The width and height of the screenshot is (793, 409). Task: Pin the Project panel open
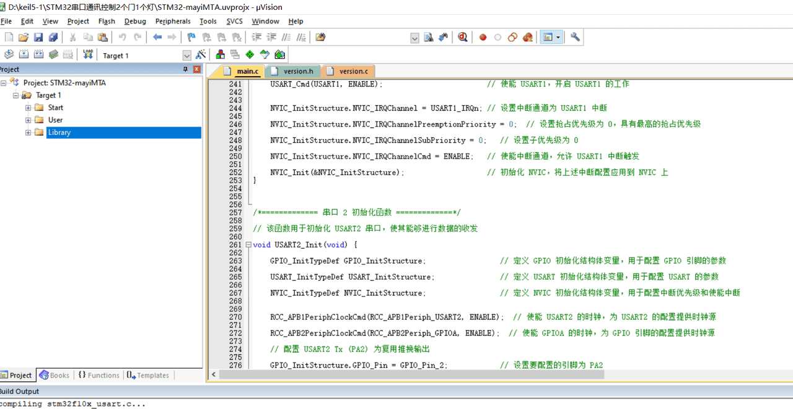pyautogui.click(x=184, y=69)
